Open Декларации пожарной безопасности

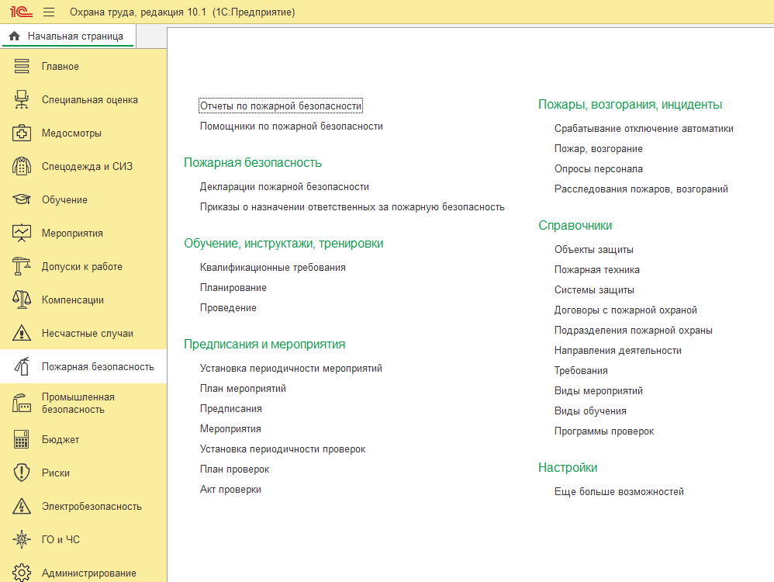285,187
